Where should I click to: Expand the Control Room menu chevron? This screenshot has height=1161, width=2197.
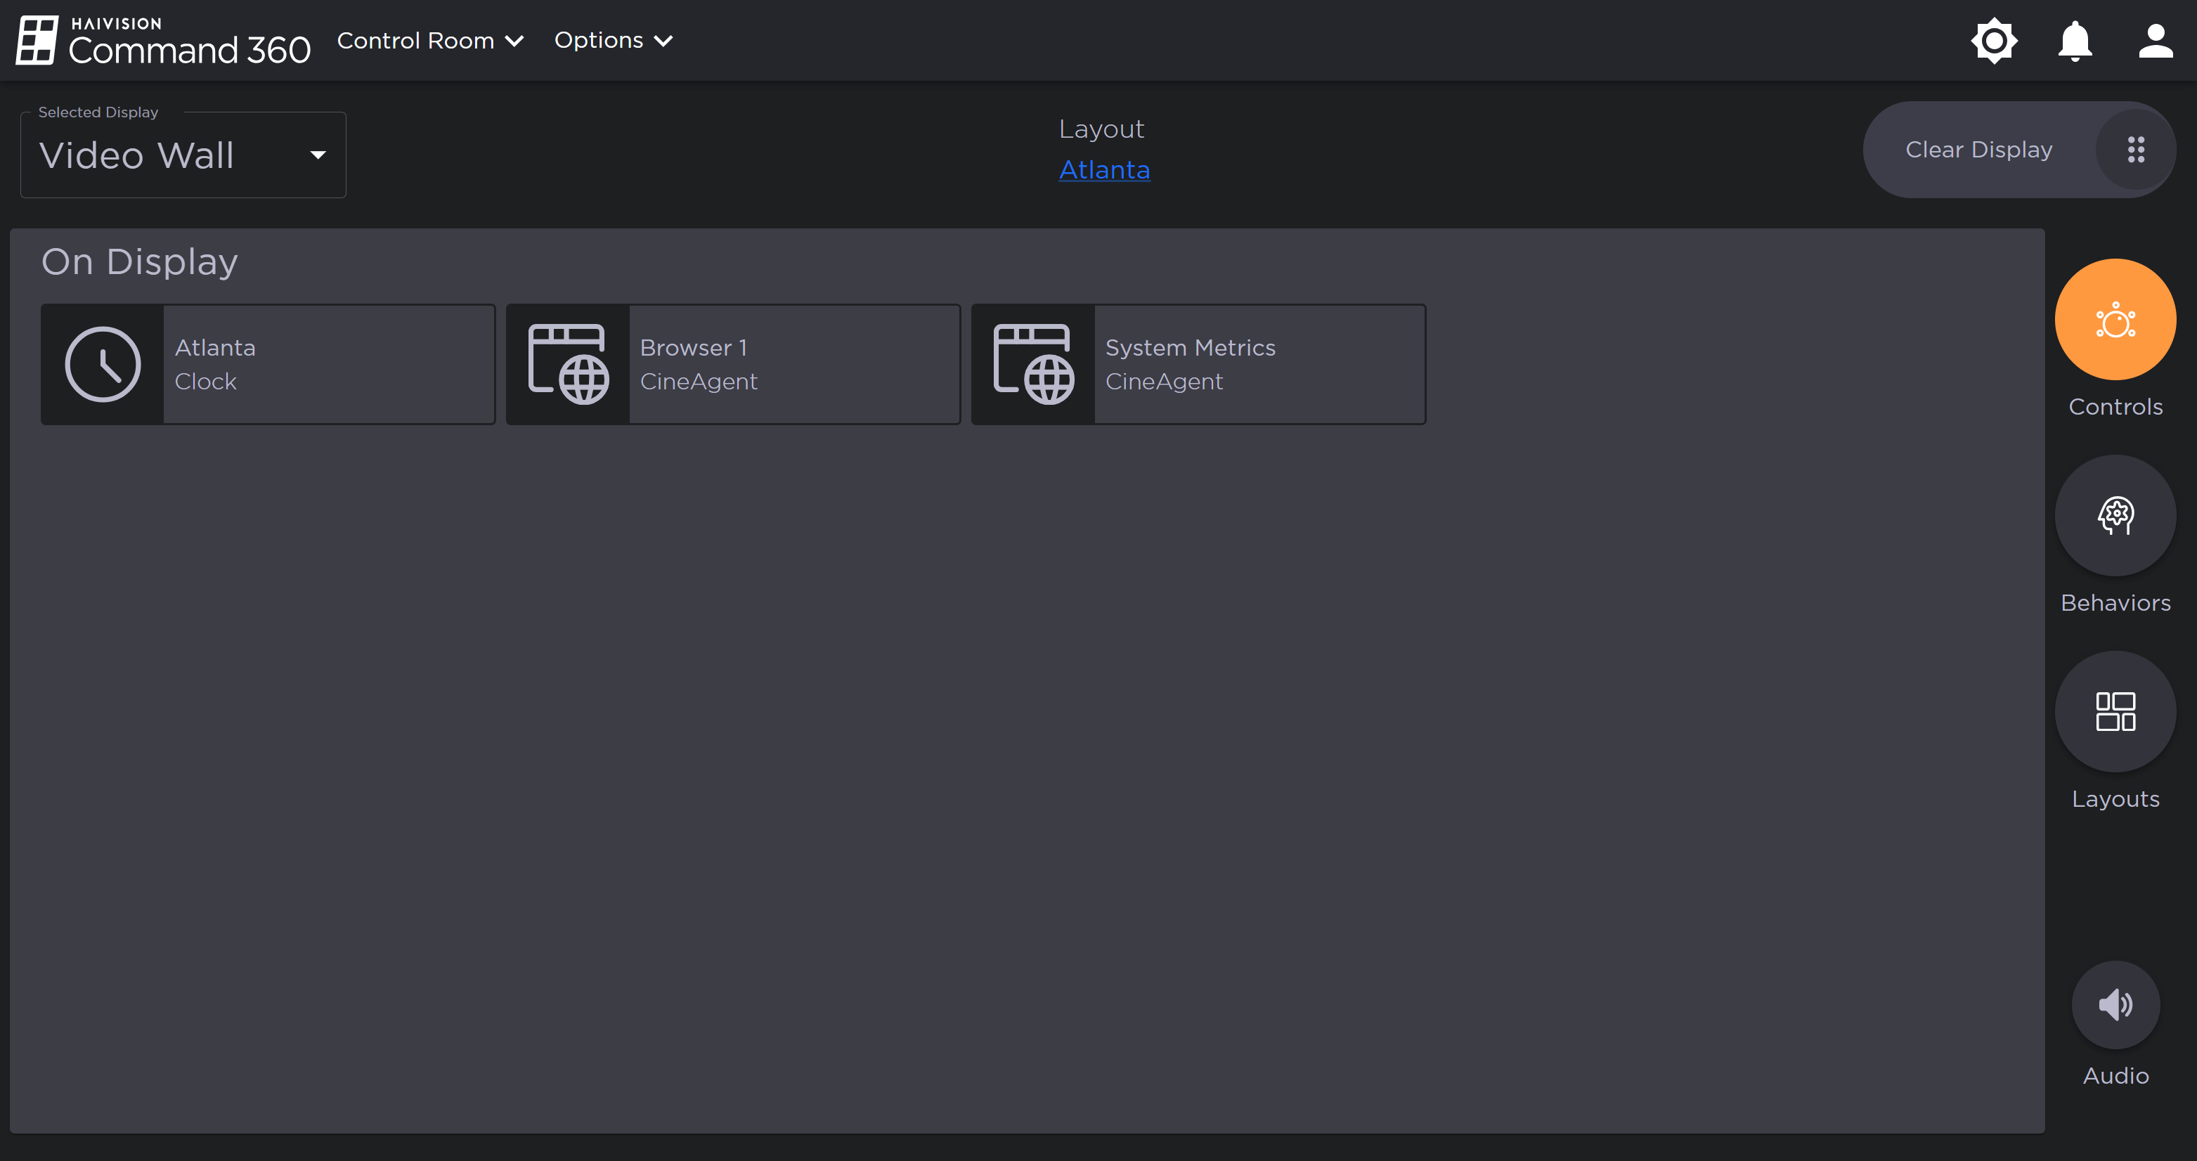click(514, 41)
